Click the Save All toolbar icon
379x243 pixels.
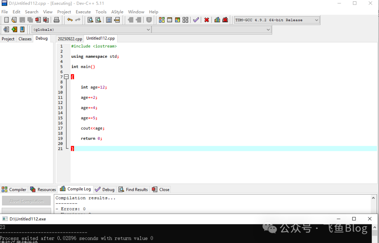click(x=30, y=20)
